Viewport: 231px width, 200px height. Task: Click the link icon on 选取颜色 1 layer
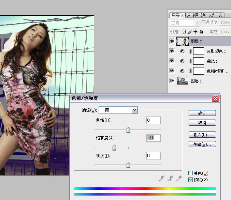[190, 51]
